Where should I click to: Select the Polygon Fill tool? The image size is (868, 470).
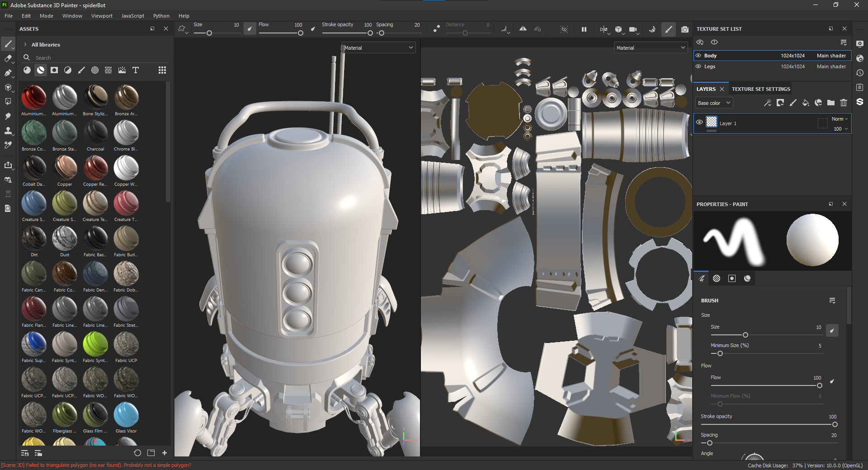(x=8, y=87)
